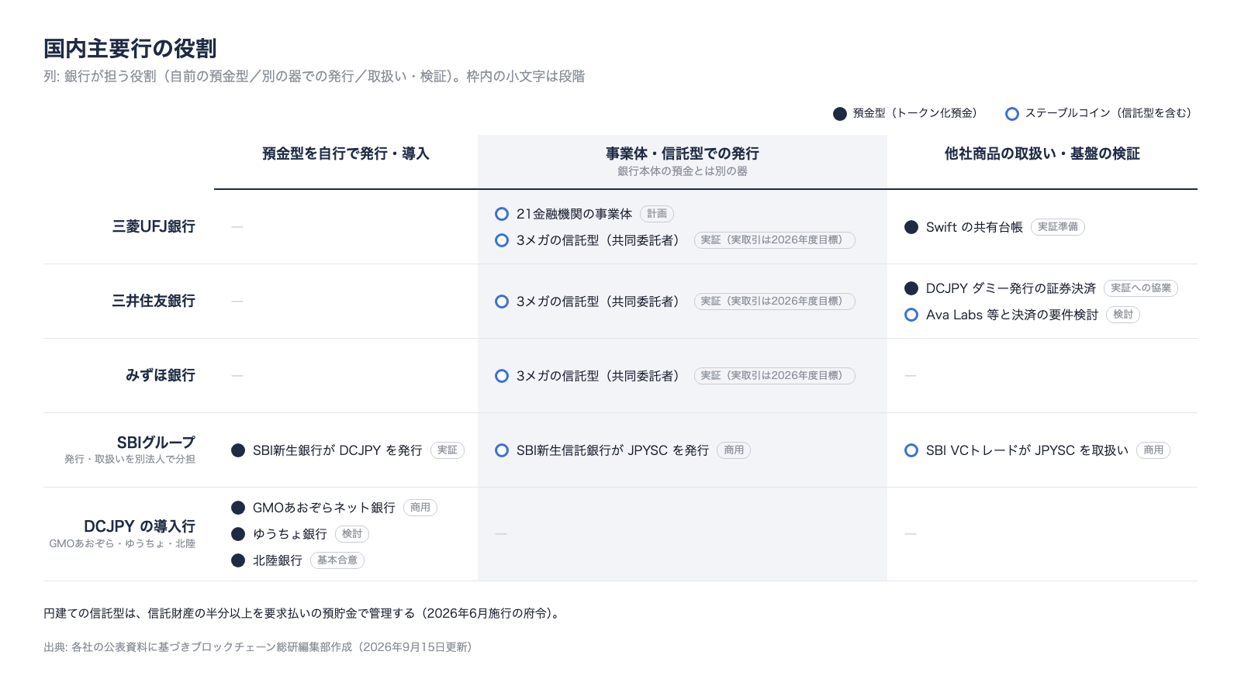Click the filled dot beside ゆうちょ銀行
Screen dimensions: 1241x686
[x=238, y=534]
